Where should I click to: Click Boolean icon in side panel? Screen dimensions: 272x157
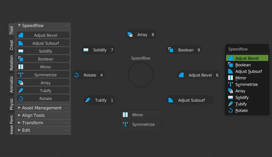pos(21,59)
